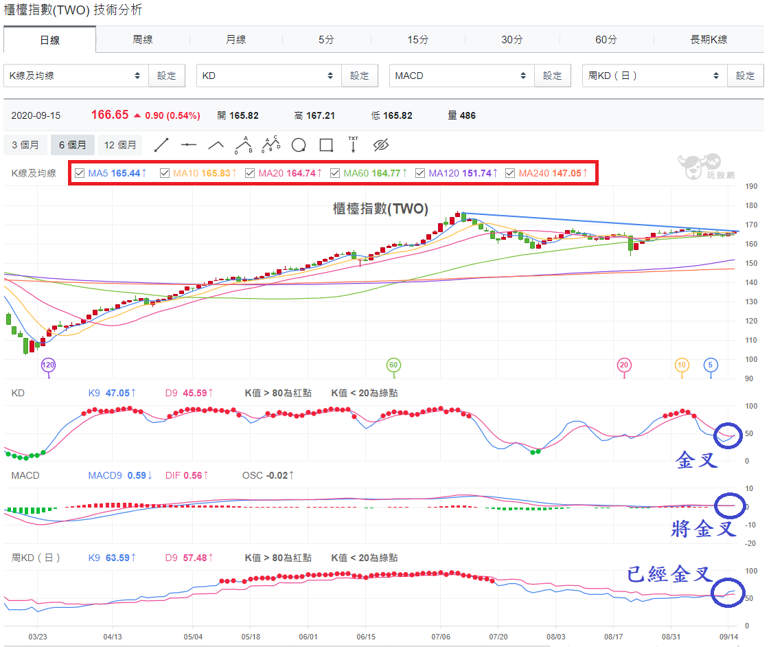Switch to the 5分 tab

[x=326, y=39]
